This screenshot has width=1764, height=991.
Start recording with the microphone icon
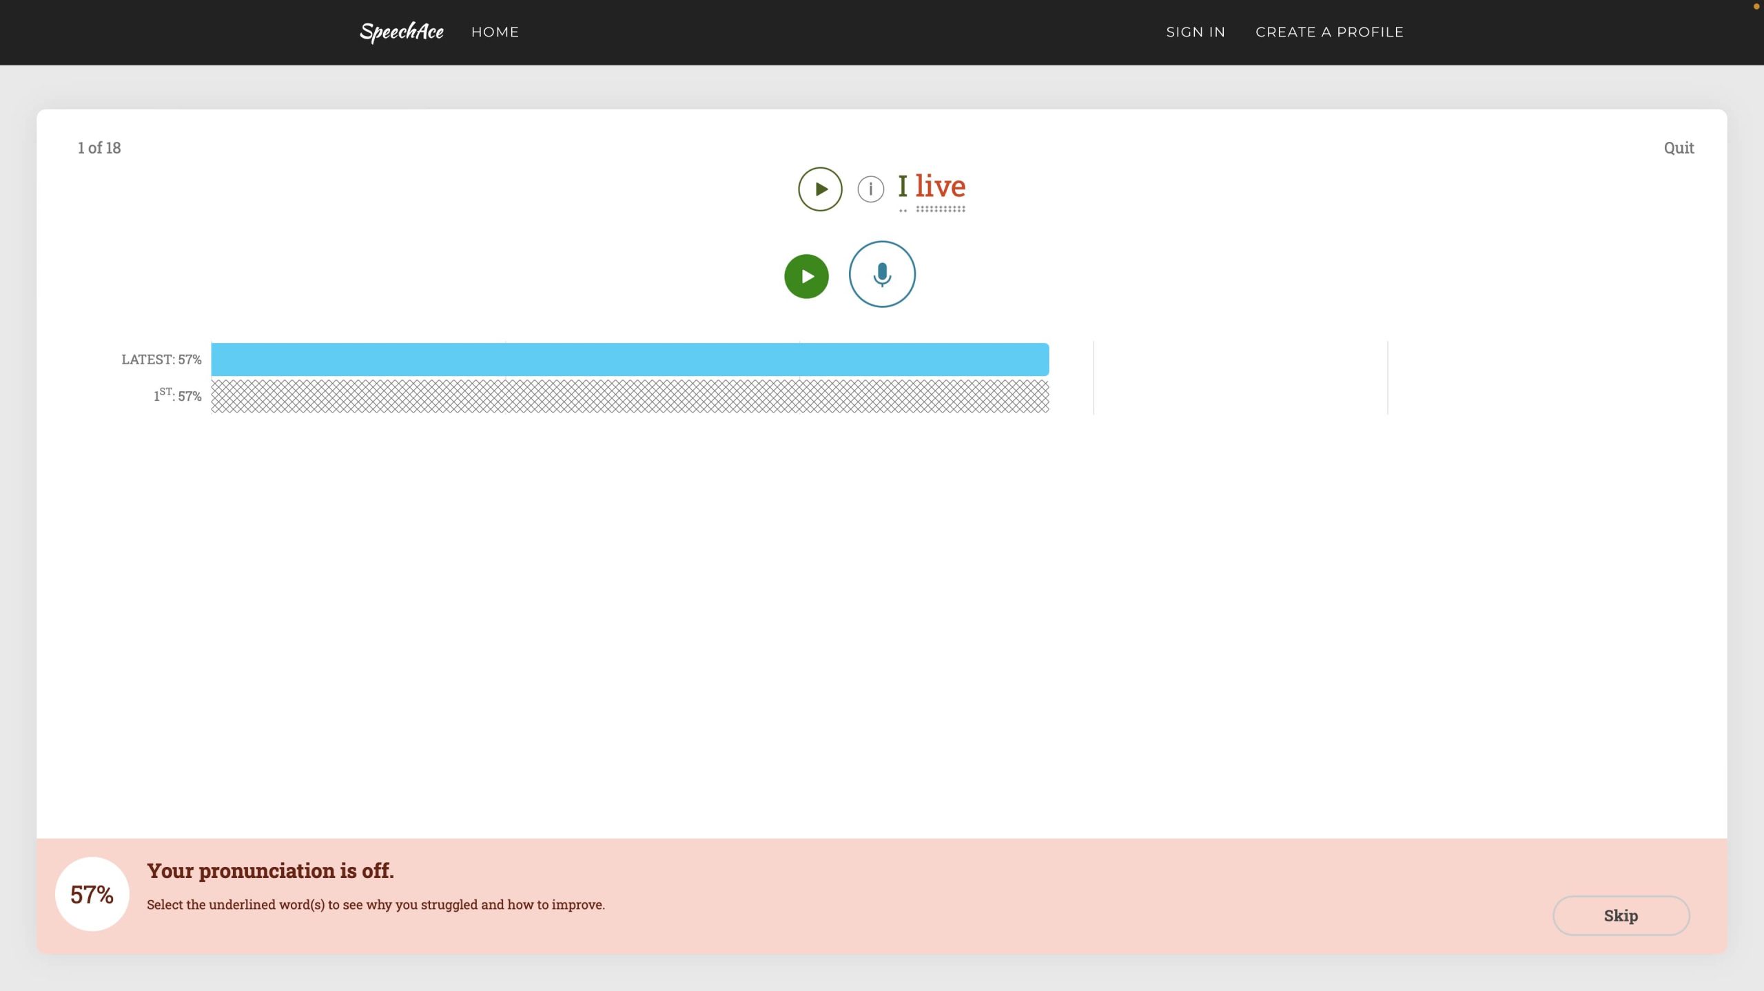coord(882,274)
